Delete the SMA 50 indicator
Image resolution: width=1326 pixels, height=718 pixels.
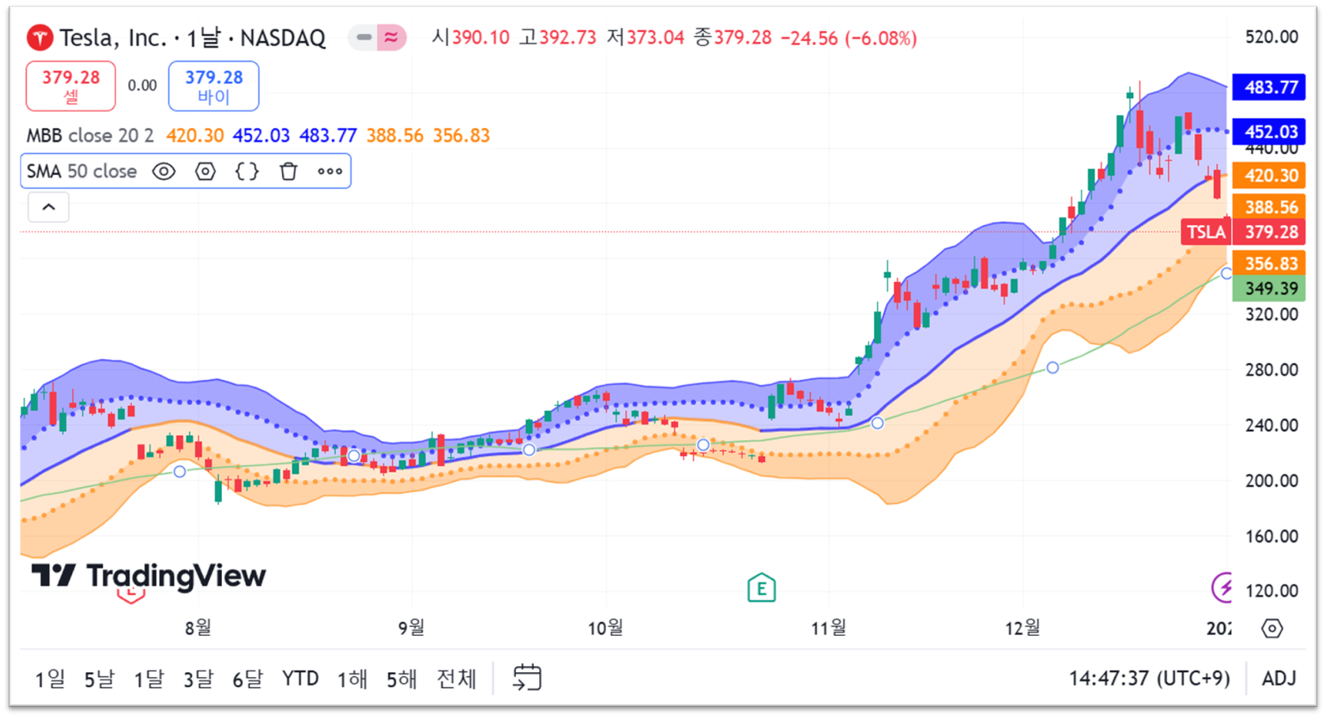point(288,171)
